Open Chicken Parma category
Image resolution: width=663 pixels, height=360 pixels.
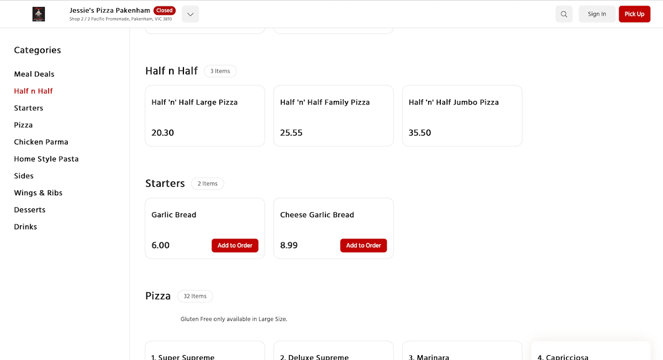41,142
